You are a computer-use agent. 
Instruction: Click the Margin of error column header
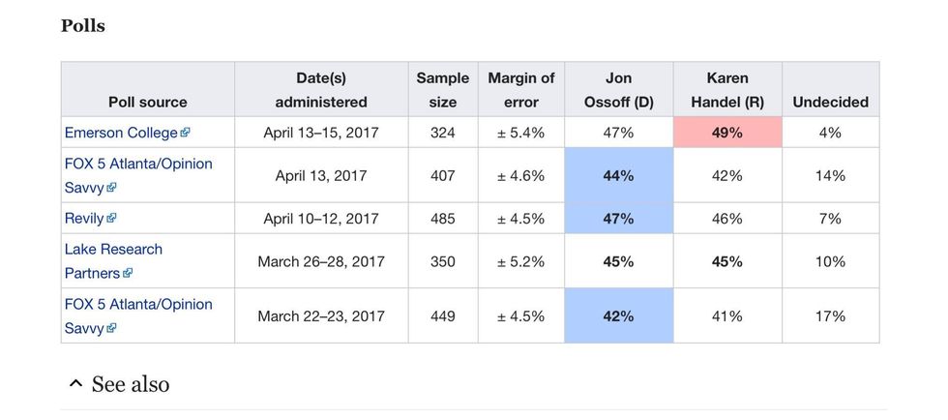(520, 89)
